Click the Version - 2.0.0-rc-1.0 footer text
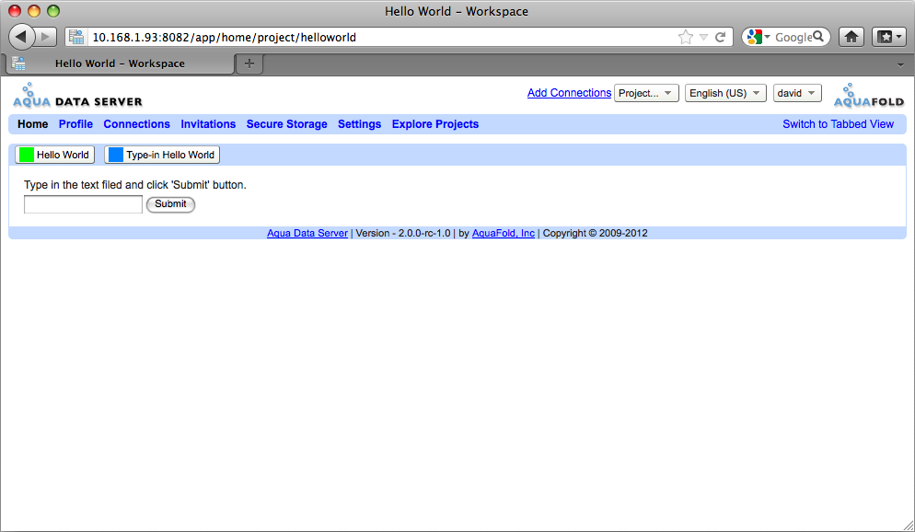The image size is (915, 532). (x=403, y=234)
